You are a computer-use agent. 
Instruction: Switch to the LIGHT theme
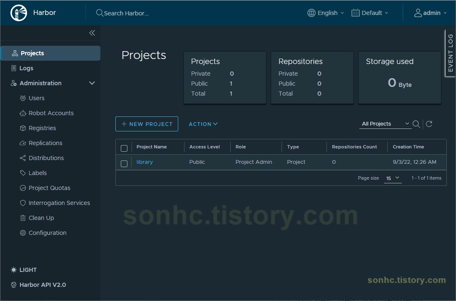(x=24, y=270)
